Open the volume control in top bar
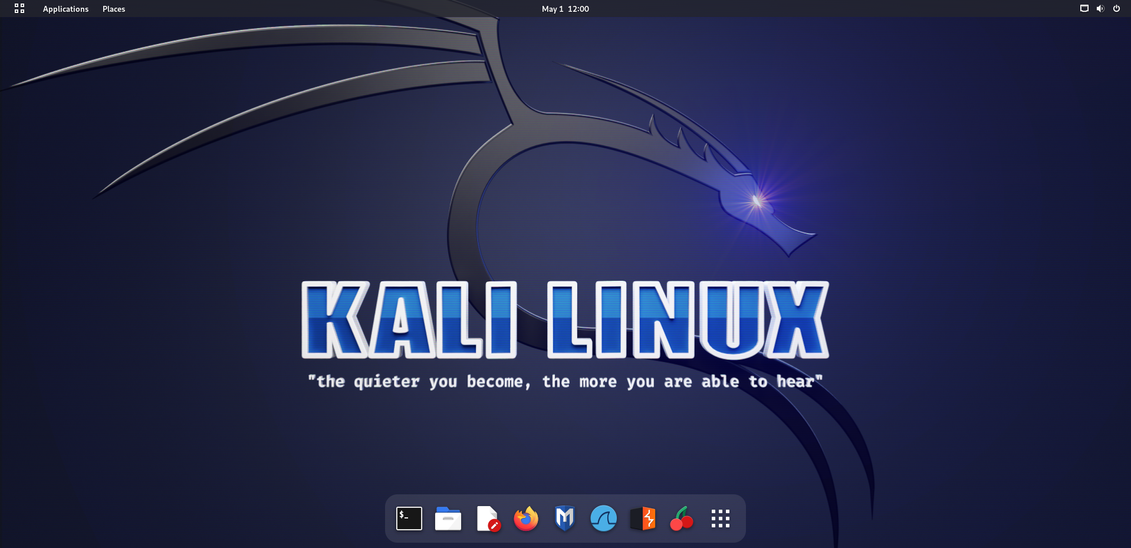The width and height of the screenshot is (1131, 548). pos(1100,9)
